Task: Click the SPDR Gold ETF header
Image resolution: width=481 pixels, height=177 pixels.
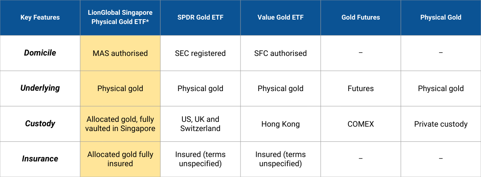Action: [x=200, y=18]
